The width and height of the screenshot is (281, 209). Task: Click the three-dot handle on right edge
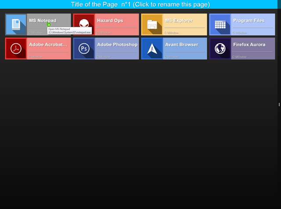(x=279, y=104)
